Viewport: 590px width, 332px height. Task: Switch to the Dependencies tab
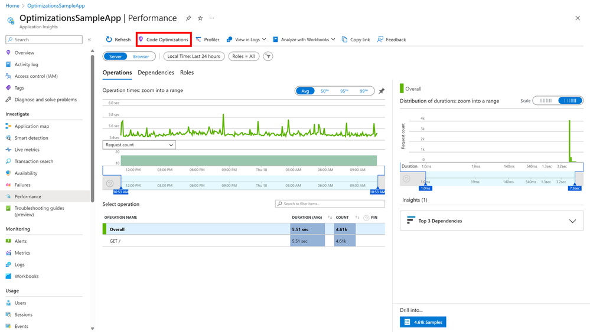point(156,73)
